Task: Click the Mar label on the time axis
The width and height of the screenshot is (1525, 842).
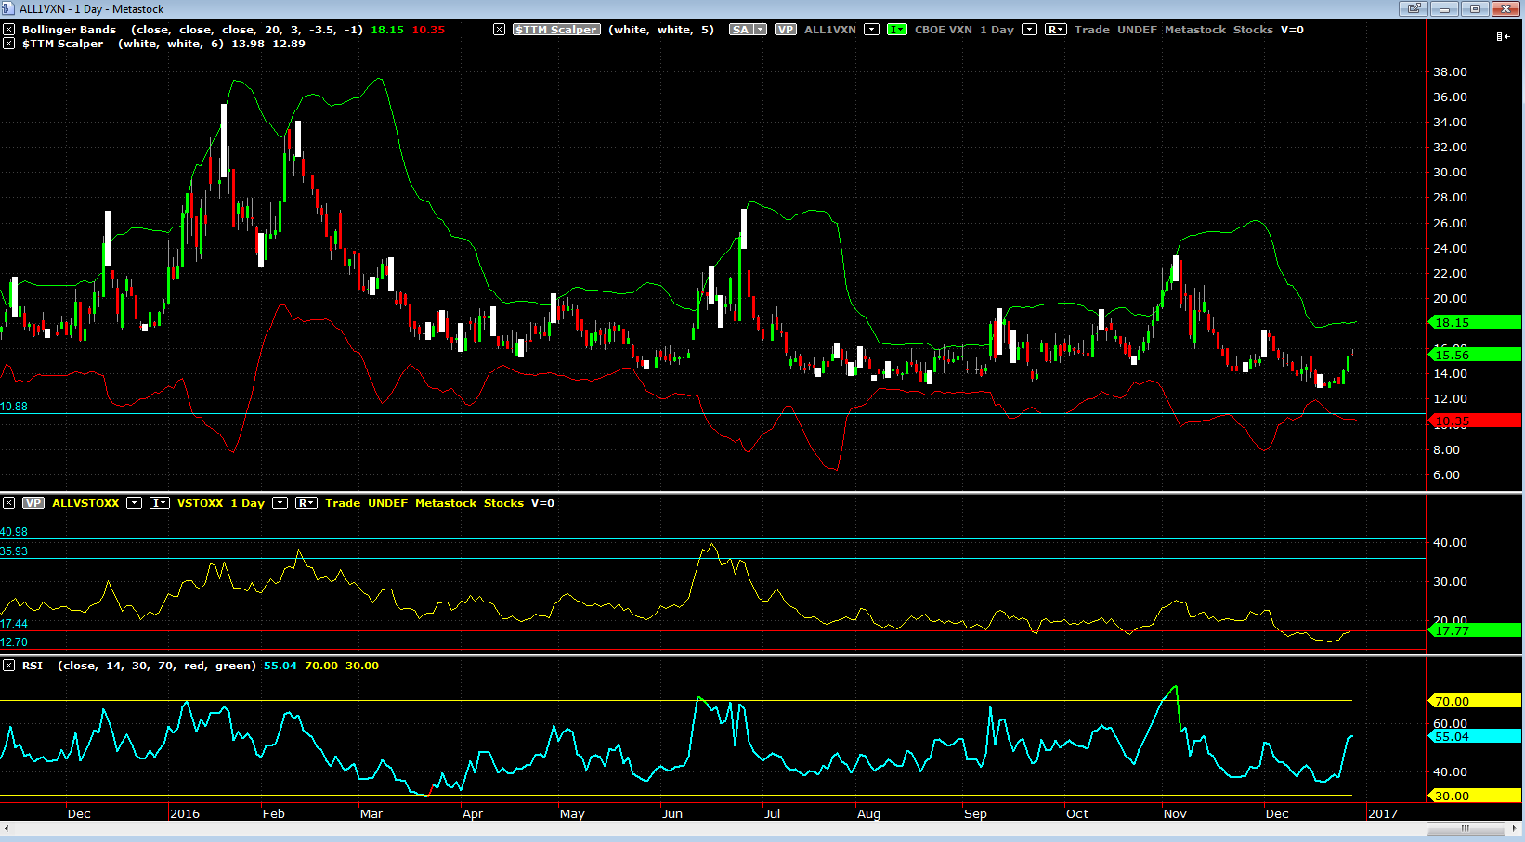Action: click(x=371, y=813)
